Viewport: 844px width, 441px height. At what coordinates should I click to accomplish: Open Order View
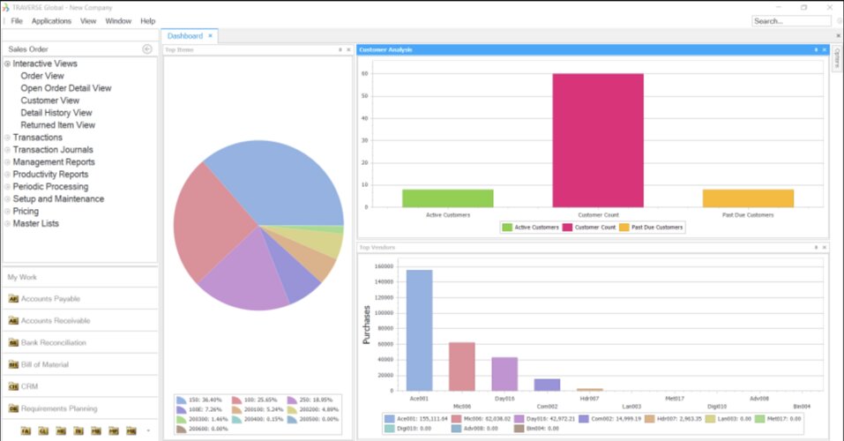click(x=42, y=76)
